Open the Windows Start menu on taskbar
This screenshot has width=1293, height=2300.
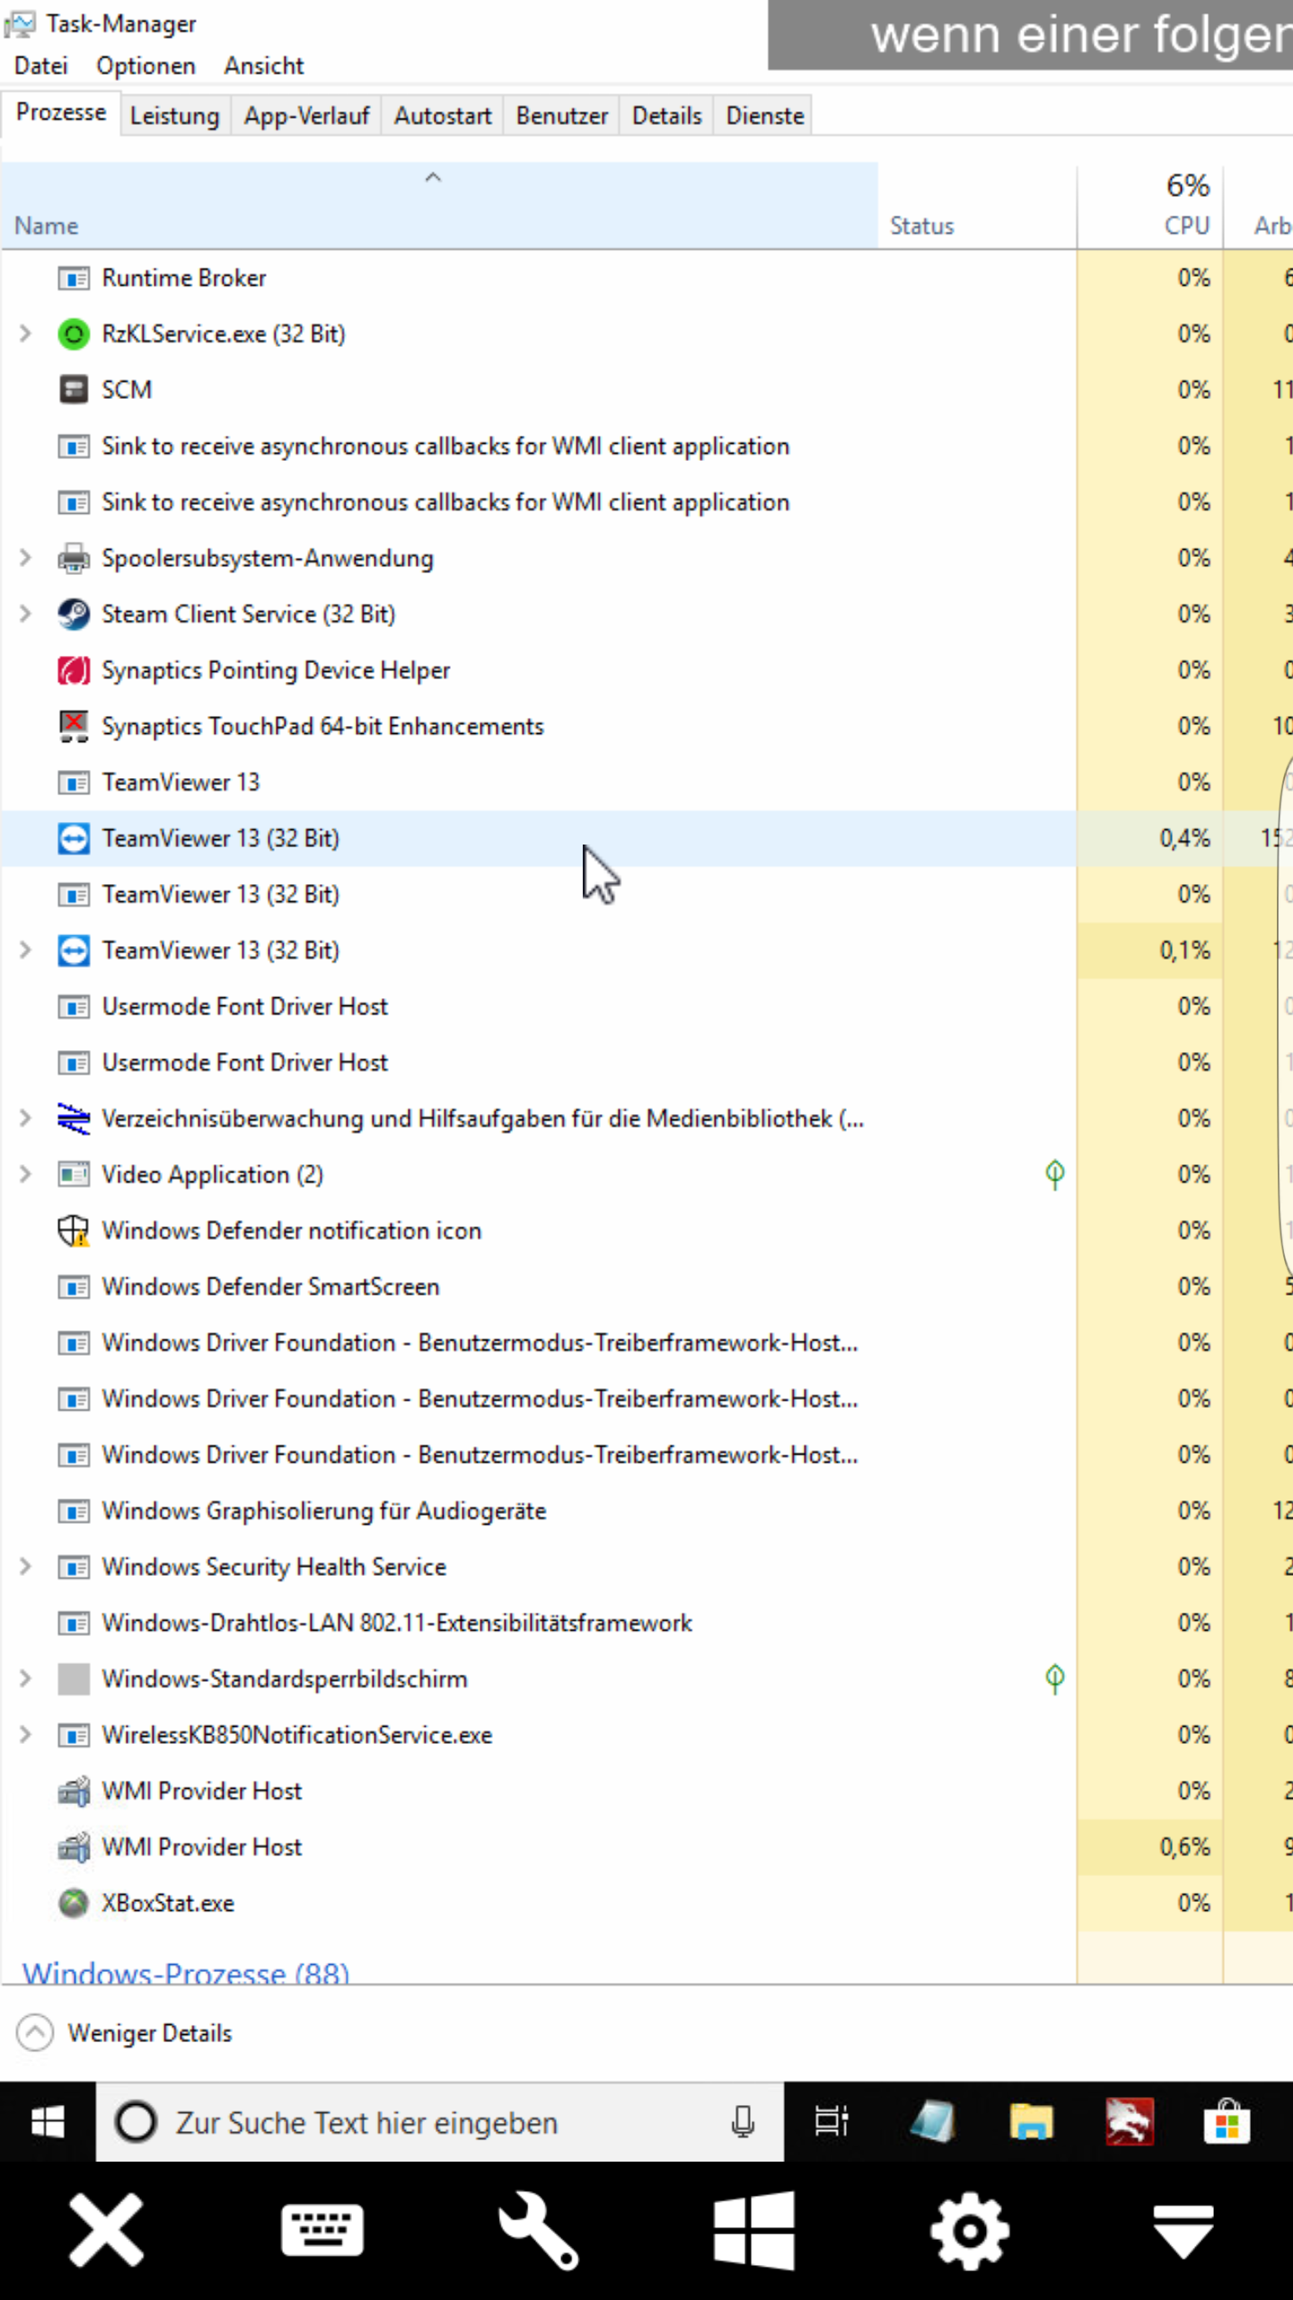click(48, 2123)
